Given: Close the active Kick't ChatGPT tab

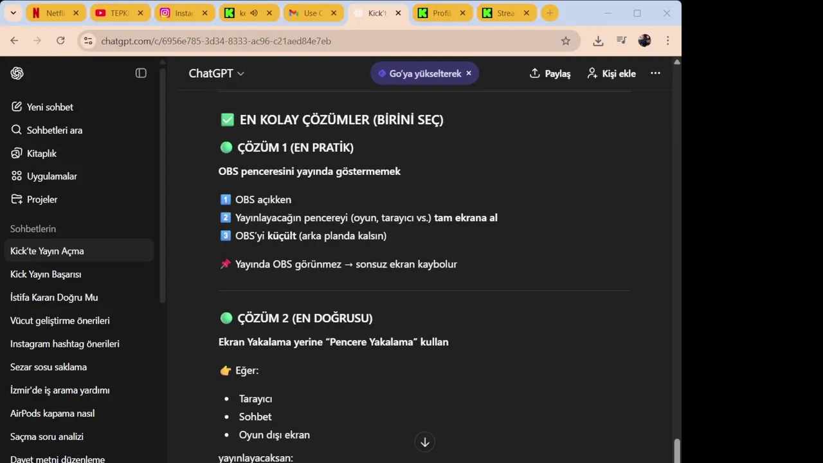Looking at the screenshot, I should (x=398, y=13).
